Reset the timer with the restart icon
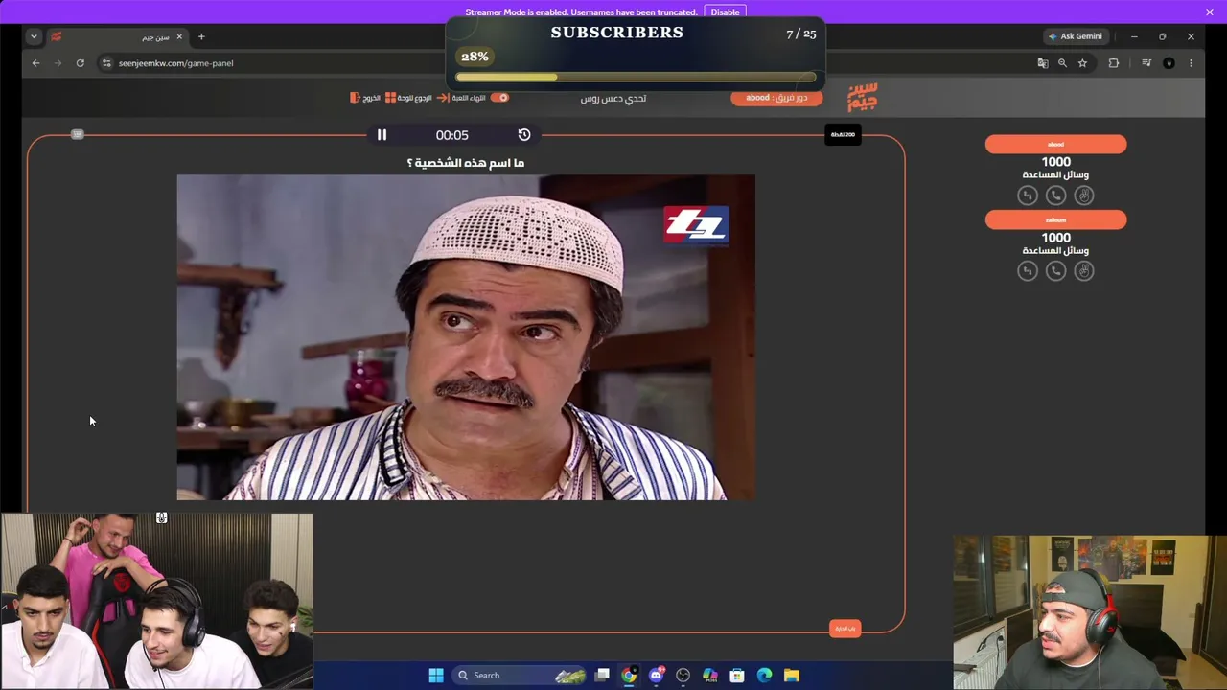 coord(524,135)
